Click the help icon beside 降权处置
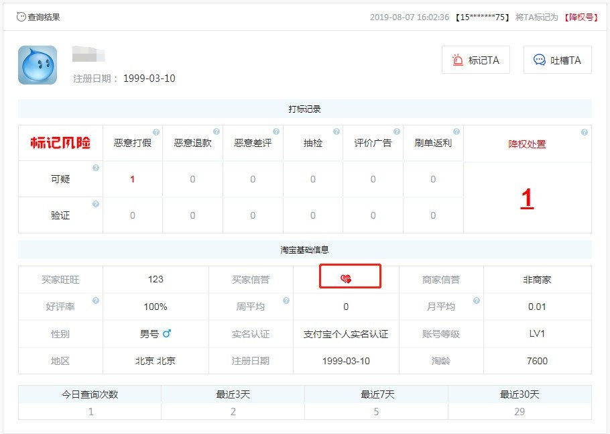610x434 pixels. tap(585, 132)
